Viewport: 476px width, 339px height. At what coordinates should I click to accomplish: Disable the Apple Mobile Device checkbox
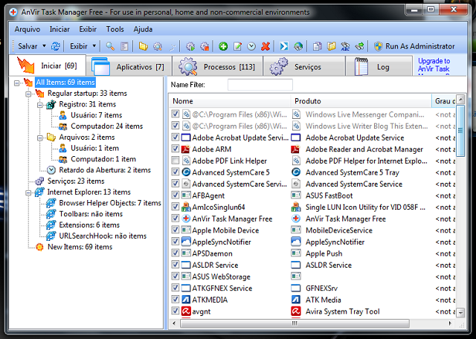tap(176, 230)
